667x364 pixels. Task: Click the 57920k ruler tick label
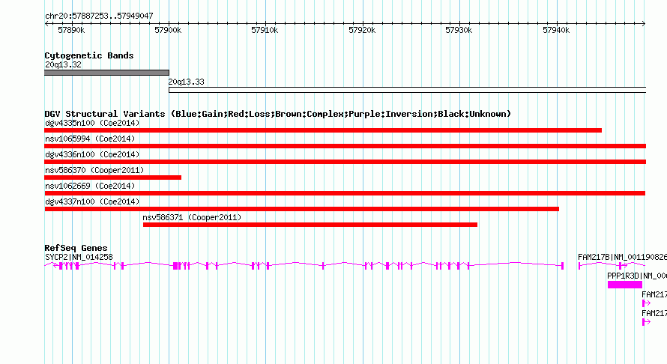(x=362, y=30)
